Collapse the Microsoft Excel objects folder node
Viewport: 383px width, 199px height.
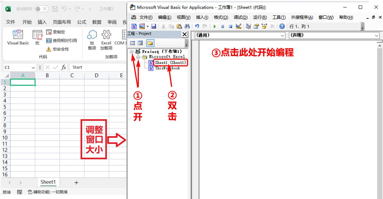coord(138,57)
